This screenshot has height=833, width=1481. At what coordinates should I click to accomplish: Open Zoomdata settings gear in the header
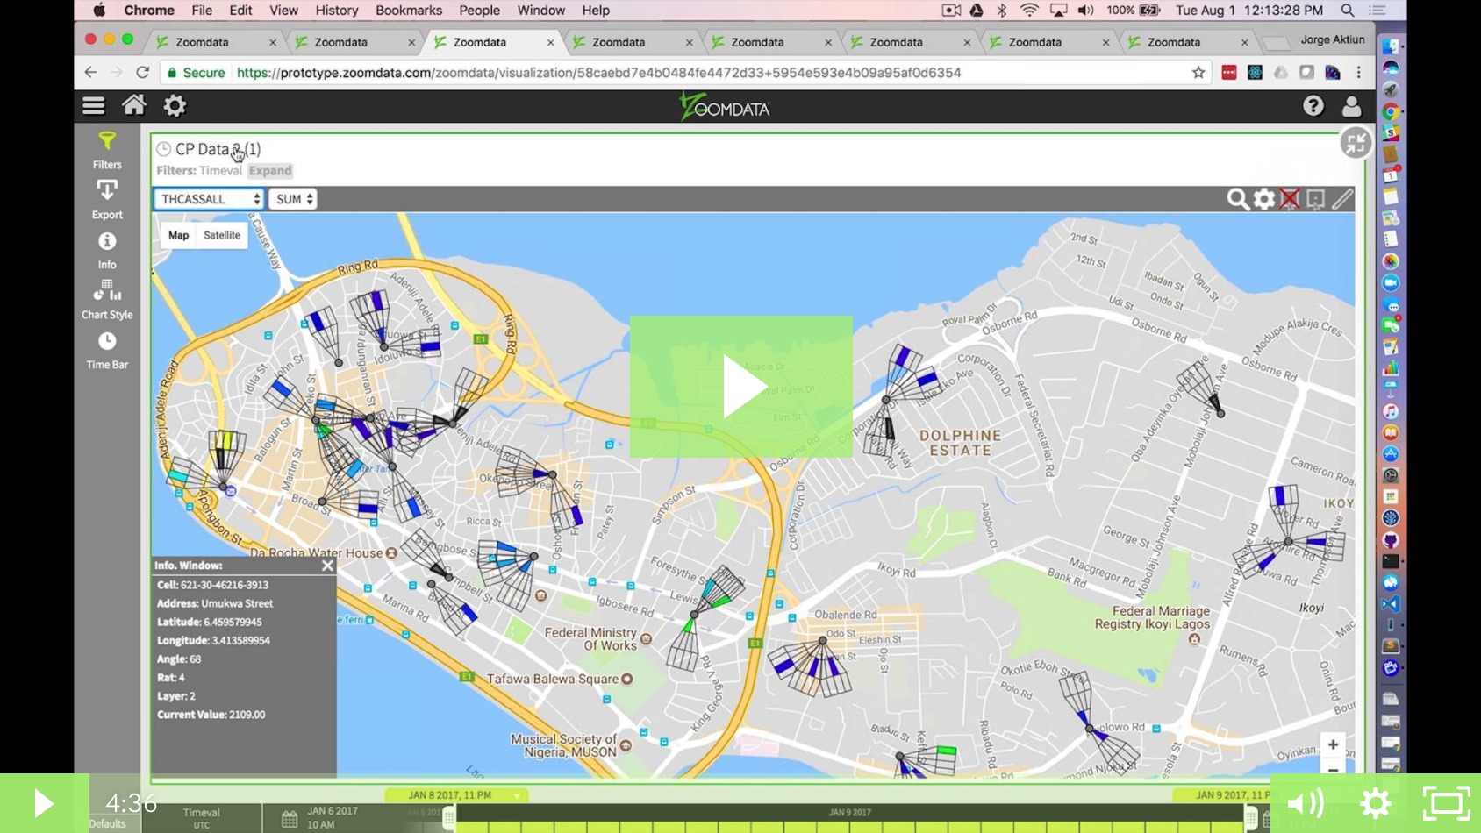point(175,106)
